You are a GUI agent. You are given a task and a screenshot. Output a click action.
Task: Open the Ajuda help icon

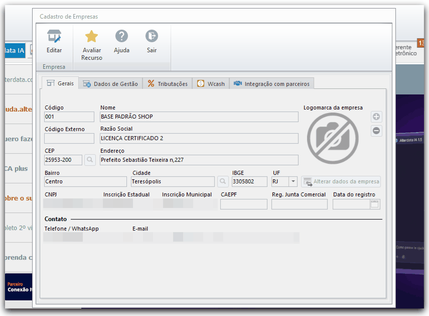point(121,36)
